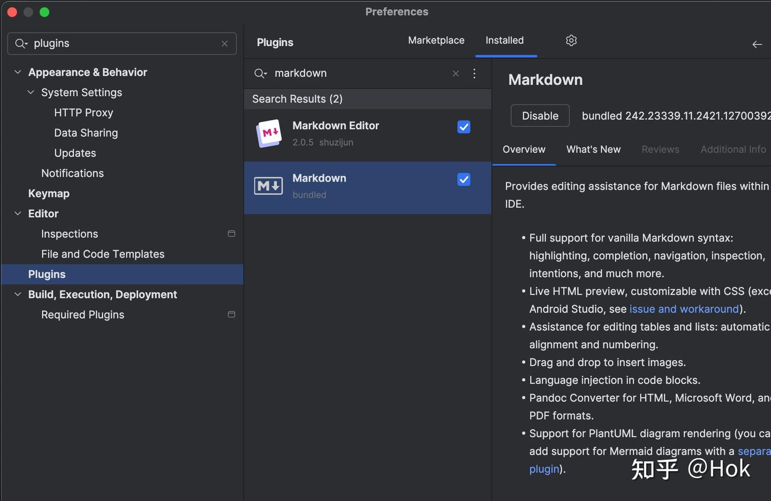Open the plugins gear settings menu
The height and width of the screenshot is (501, 771).
pyautogui.click(x=571, y=41)
